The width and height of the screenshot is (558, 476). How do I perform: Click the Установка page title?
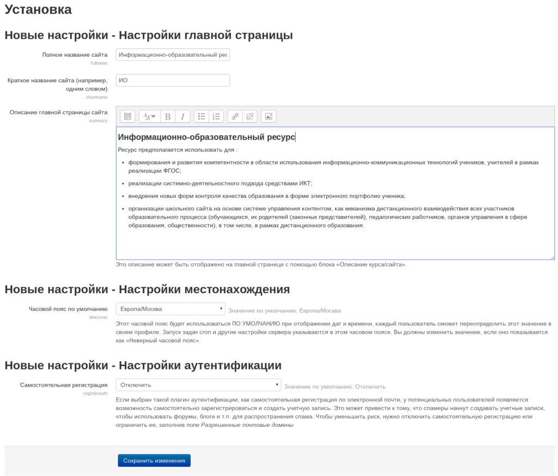coord(39,10)
